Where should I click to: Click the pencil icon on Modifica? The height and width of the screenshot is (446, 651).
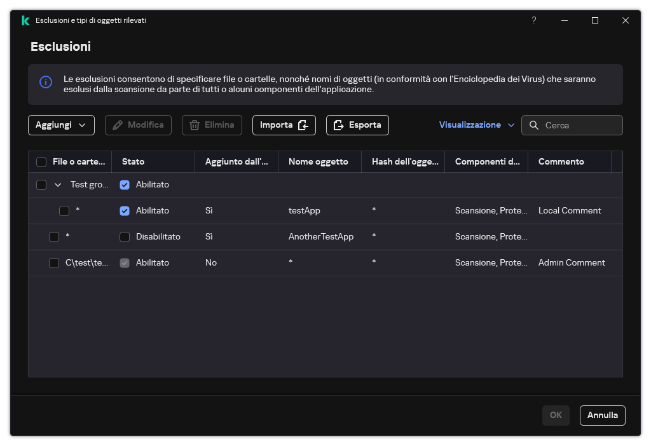tap(118, 125)
